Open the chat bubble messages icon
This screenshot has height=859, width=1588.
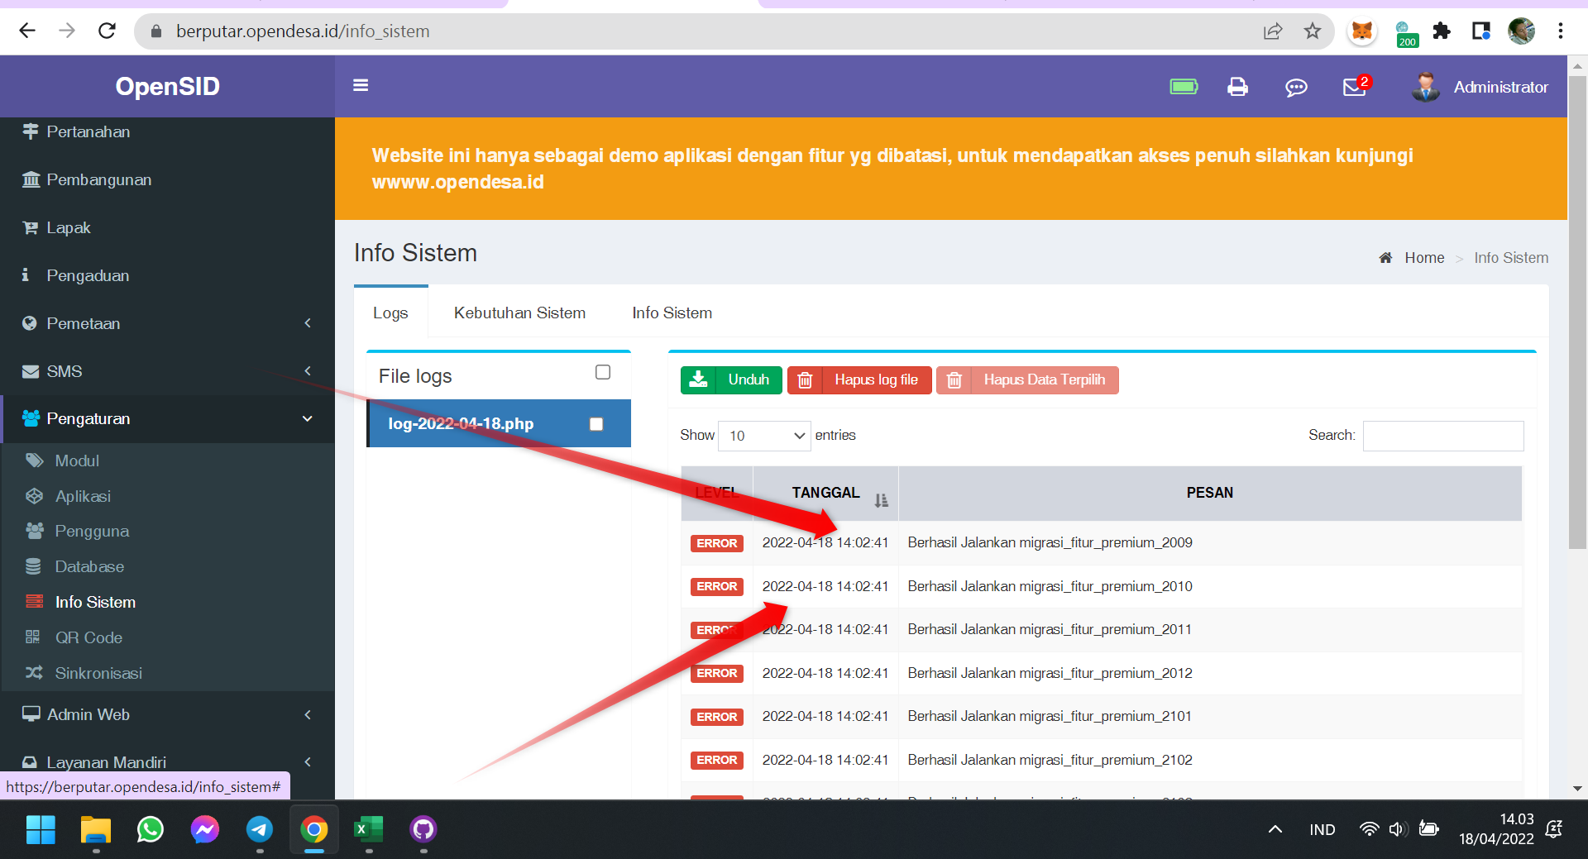click(1296, 88)
